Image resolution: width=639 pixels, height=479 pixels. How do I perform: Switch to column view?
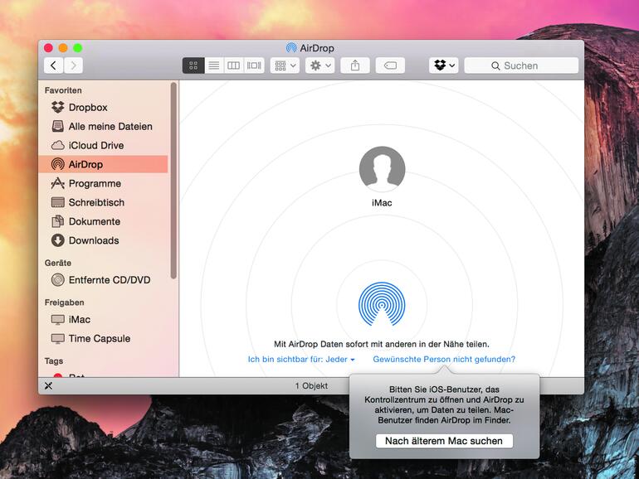click(x=233, y=65)
